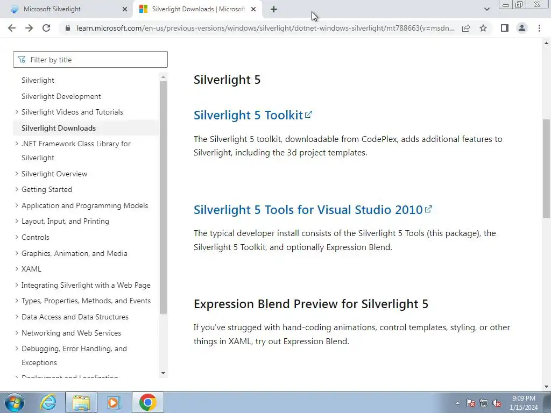551x413 pixels.
Task: Launch Internet Explorer from taskbar
Action: point(48,402)
